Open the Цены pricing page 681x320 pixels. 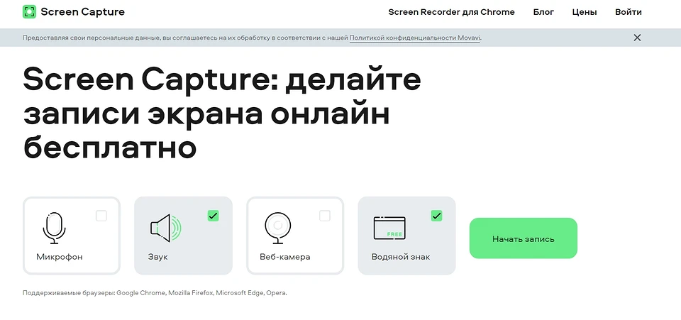(584, 12)
